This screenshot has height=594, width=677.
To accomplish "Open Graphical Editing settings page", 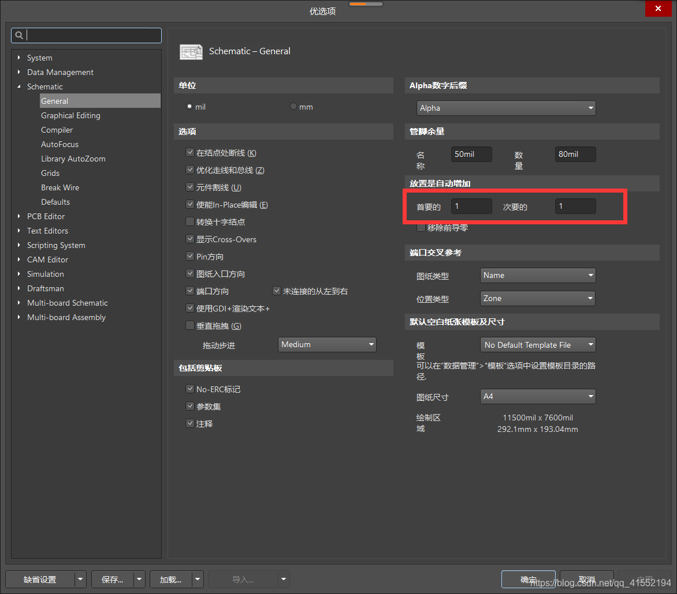I will [70, 115].
